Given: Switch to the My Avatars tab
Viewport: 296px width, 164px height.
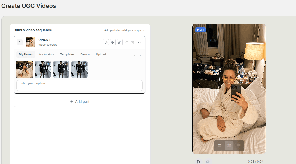Looking at the screenshot, I should (x=46, y=54).
